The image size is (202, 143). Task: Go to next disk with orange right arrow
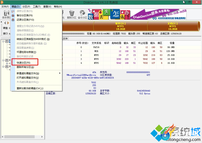point(8,23)
